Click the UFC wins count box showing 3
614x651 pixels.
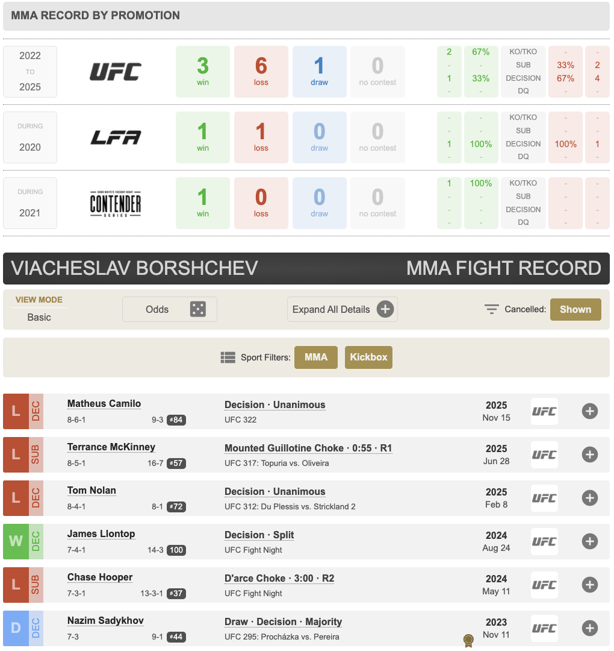(x=203, y=72)
